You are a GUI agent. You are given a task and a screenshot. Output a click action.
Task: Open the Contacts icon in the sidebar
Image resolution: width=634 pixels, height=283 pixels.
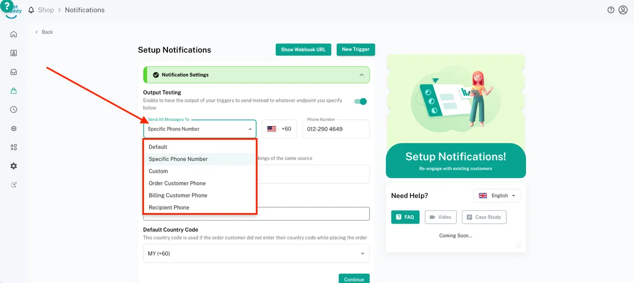click(x=13, y=53)
